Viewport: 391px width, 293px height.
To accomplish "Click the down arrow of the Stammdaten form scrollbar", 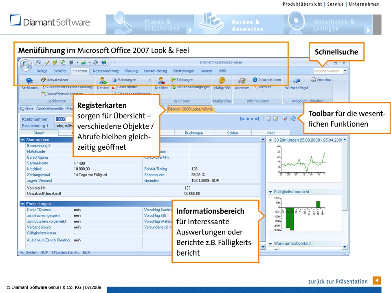I will [x=263, y=247].
